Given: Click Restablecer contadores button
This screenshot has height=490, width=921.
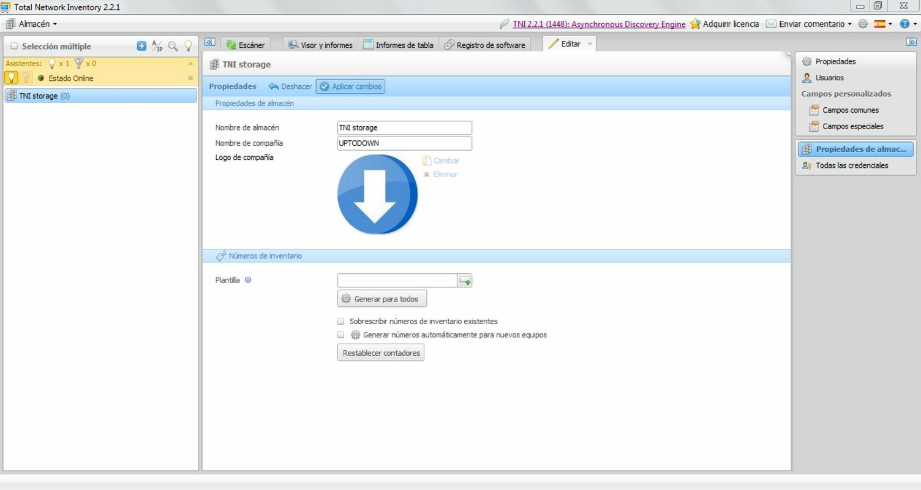Looking at the screenshot, I should [x=381, y=353].
